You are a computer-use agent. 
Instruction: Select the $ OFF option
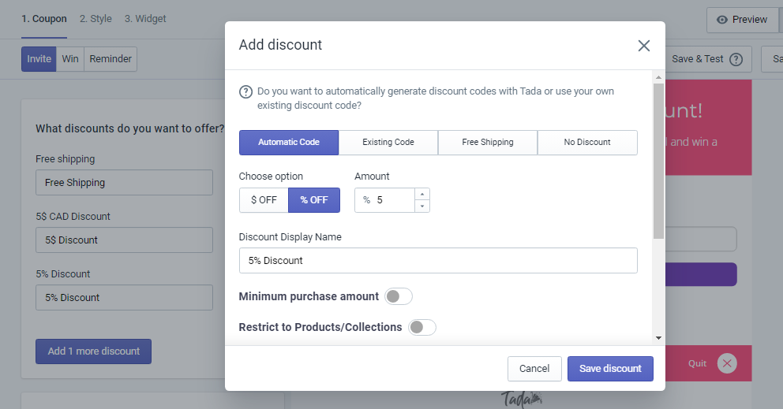(264, 200)
